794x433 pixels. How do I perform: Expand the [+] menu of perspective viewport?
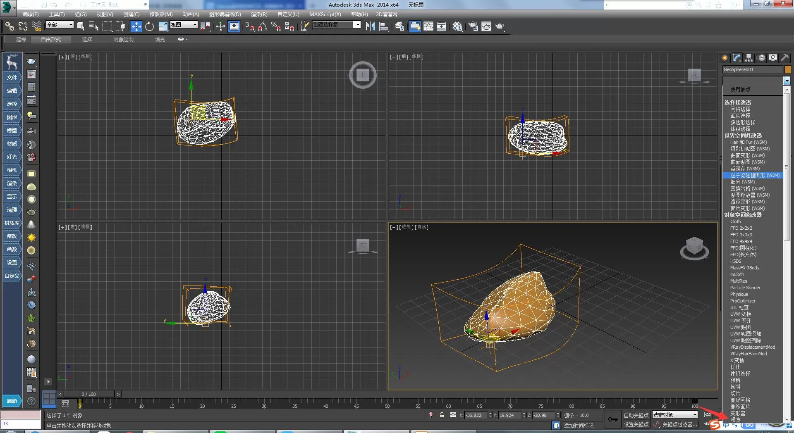click(x=393, y=227)
